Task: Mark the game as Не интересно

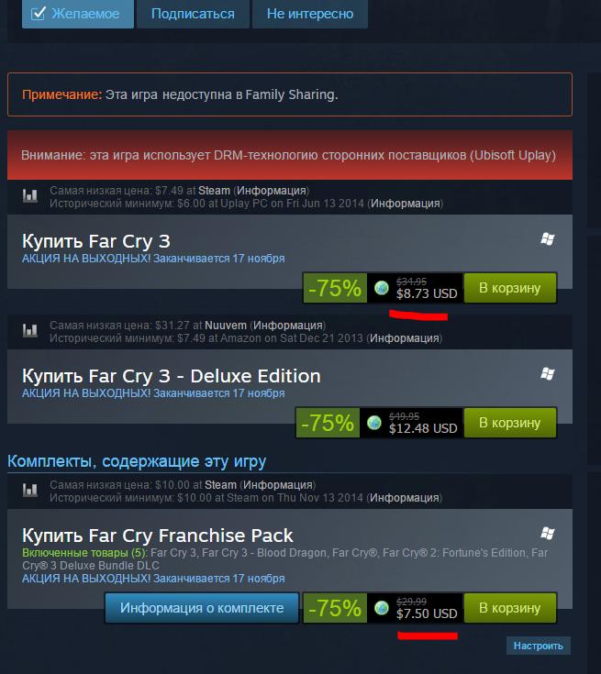Action: 310,14
